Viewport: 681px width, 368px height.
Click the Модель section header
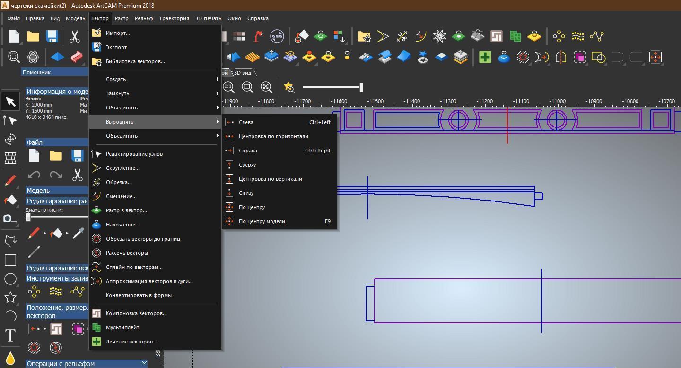[57, 191]
